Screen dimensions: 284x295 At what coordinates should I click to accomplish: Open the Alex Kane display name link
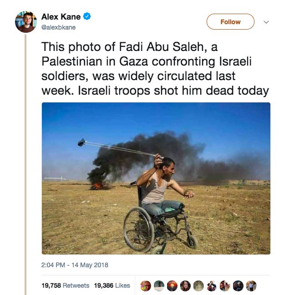point(61,17)
